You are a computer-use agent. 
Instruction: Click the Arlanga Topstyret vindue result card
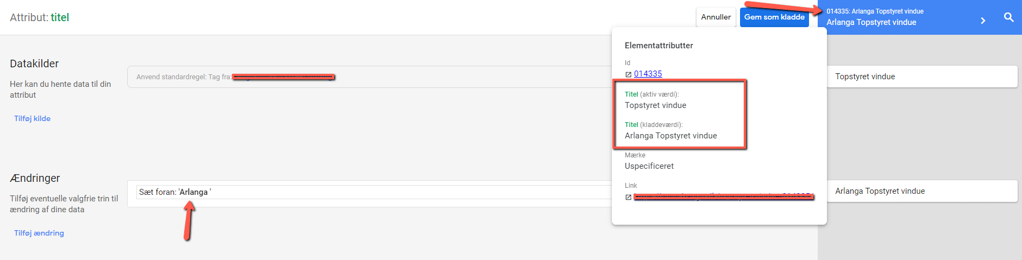(922, 191)
